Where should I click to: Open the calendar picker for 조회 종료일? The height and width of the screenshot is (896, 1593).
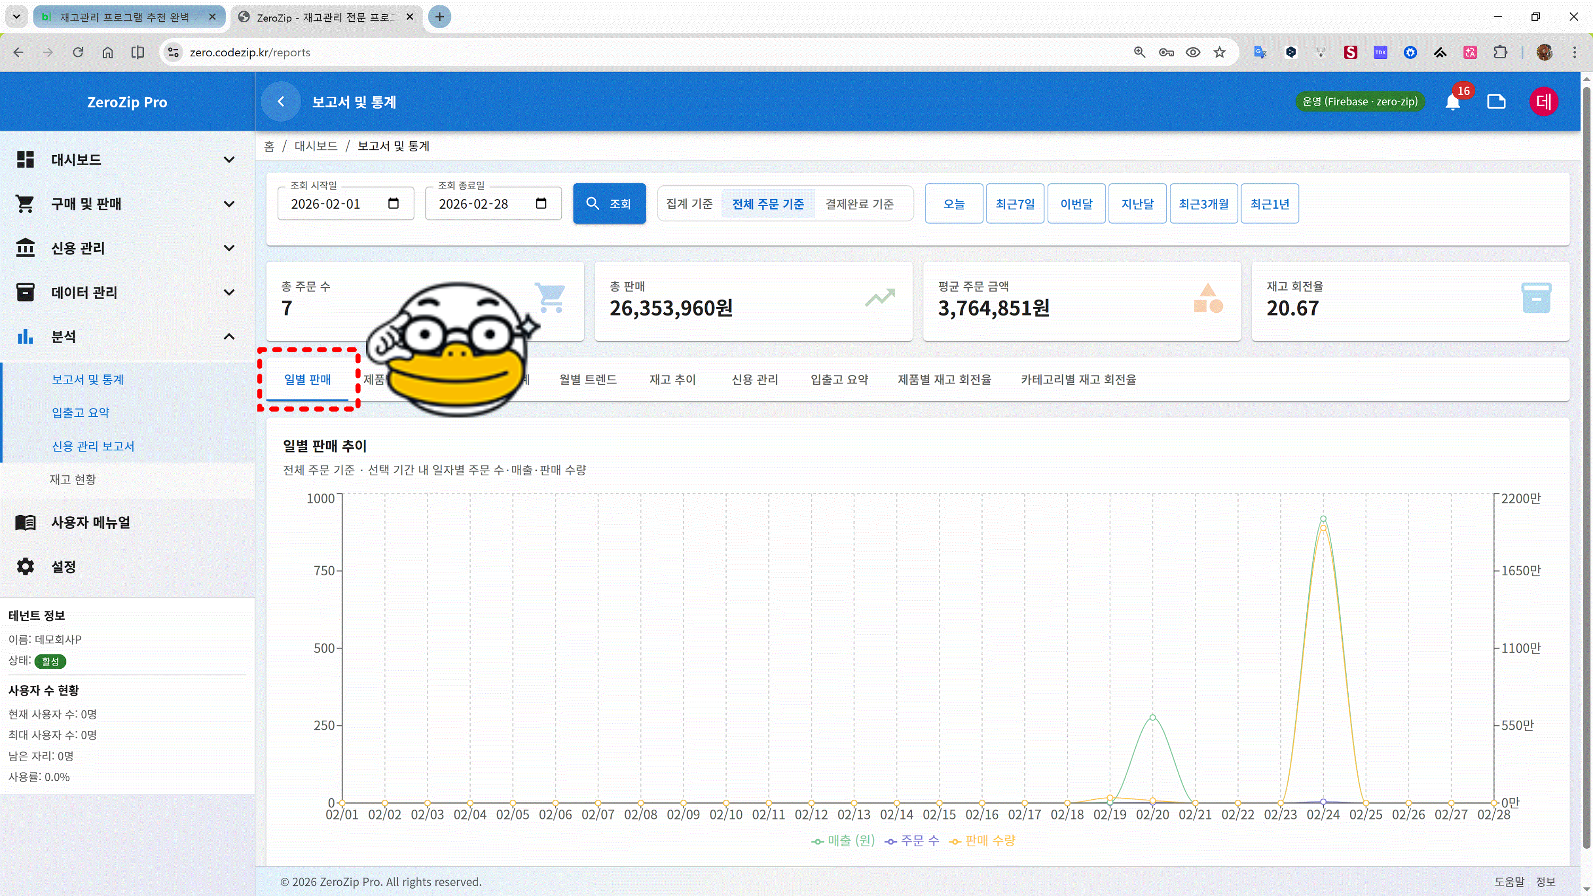541,203
